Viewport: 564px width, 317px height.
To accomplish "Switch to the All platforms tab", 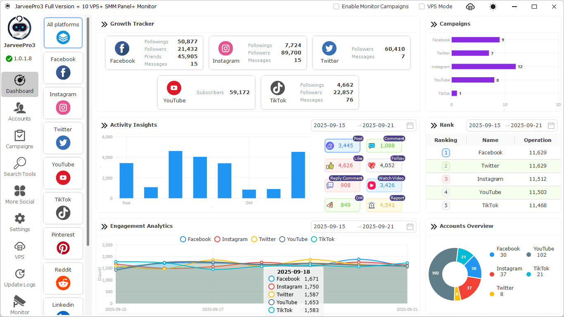I will click(63, 33).
